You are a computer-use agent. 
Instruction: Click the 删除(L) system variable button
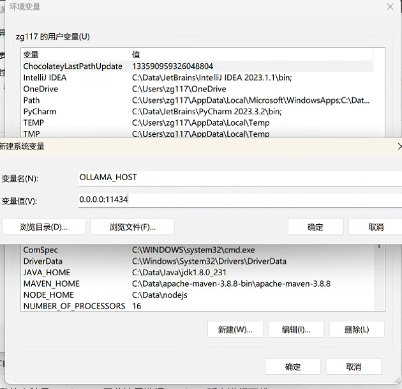click(356, 330)
